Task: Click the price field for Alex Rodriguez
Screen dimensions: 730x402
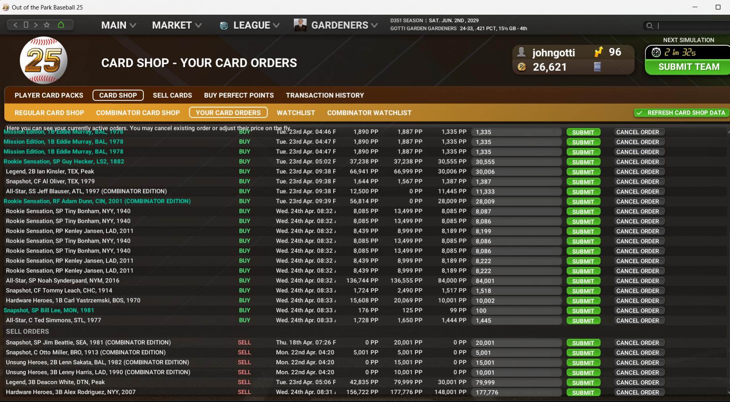Action: 516,392
